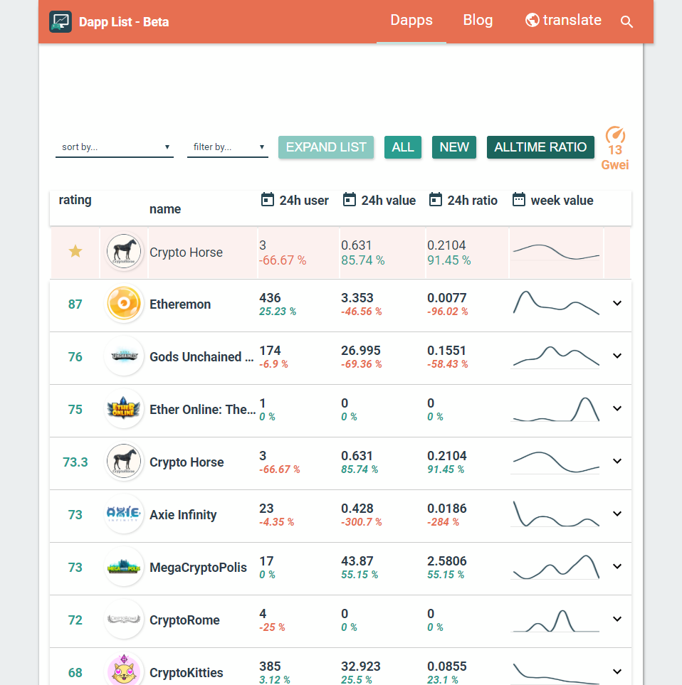
Task: Click Axie Infinity week value sparkline
Action: click(556, 514)
